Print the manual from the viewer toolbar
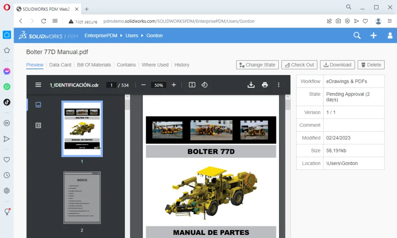This screenshot has width=397, height=238. pyautogui.click(x=265, y=85)
